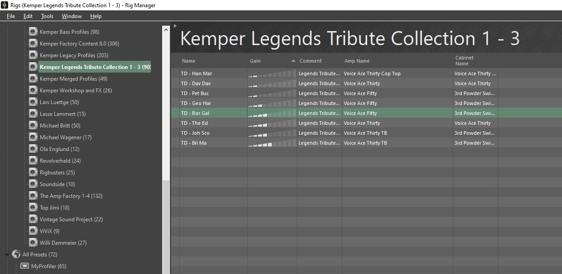Screen dimensions: 562x274
Task: Select Vintage Sound Project (22) entry
Action: tap(71, 219)
